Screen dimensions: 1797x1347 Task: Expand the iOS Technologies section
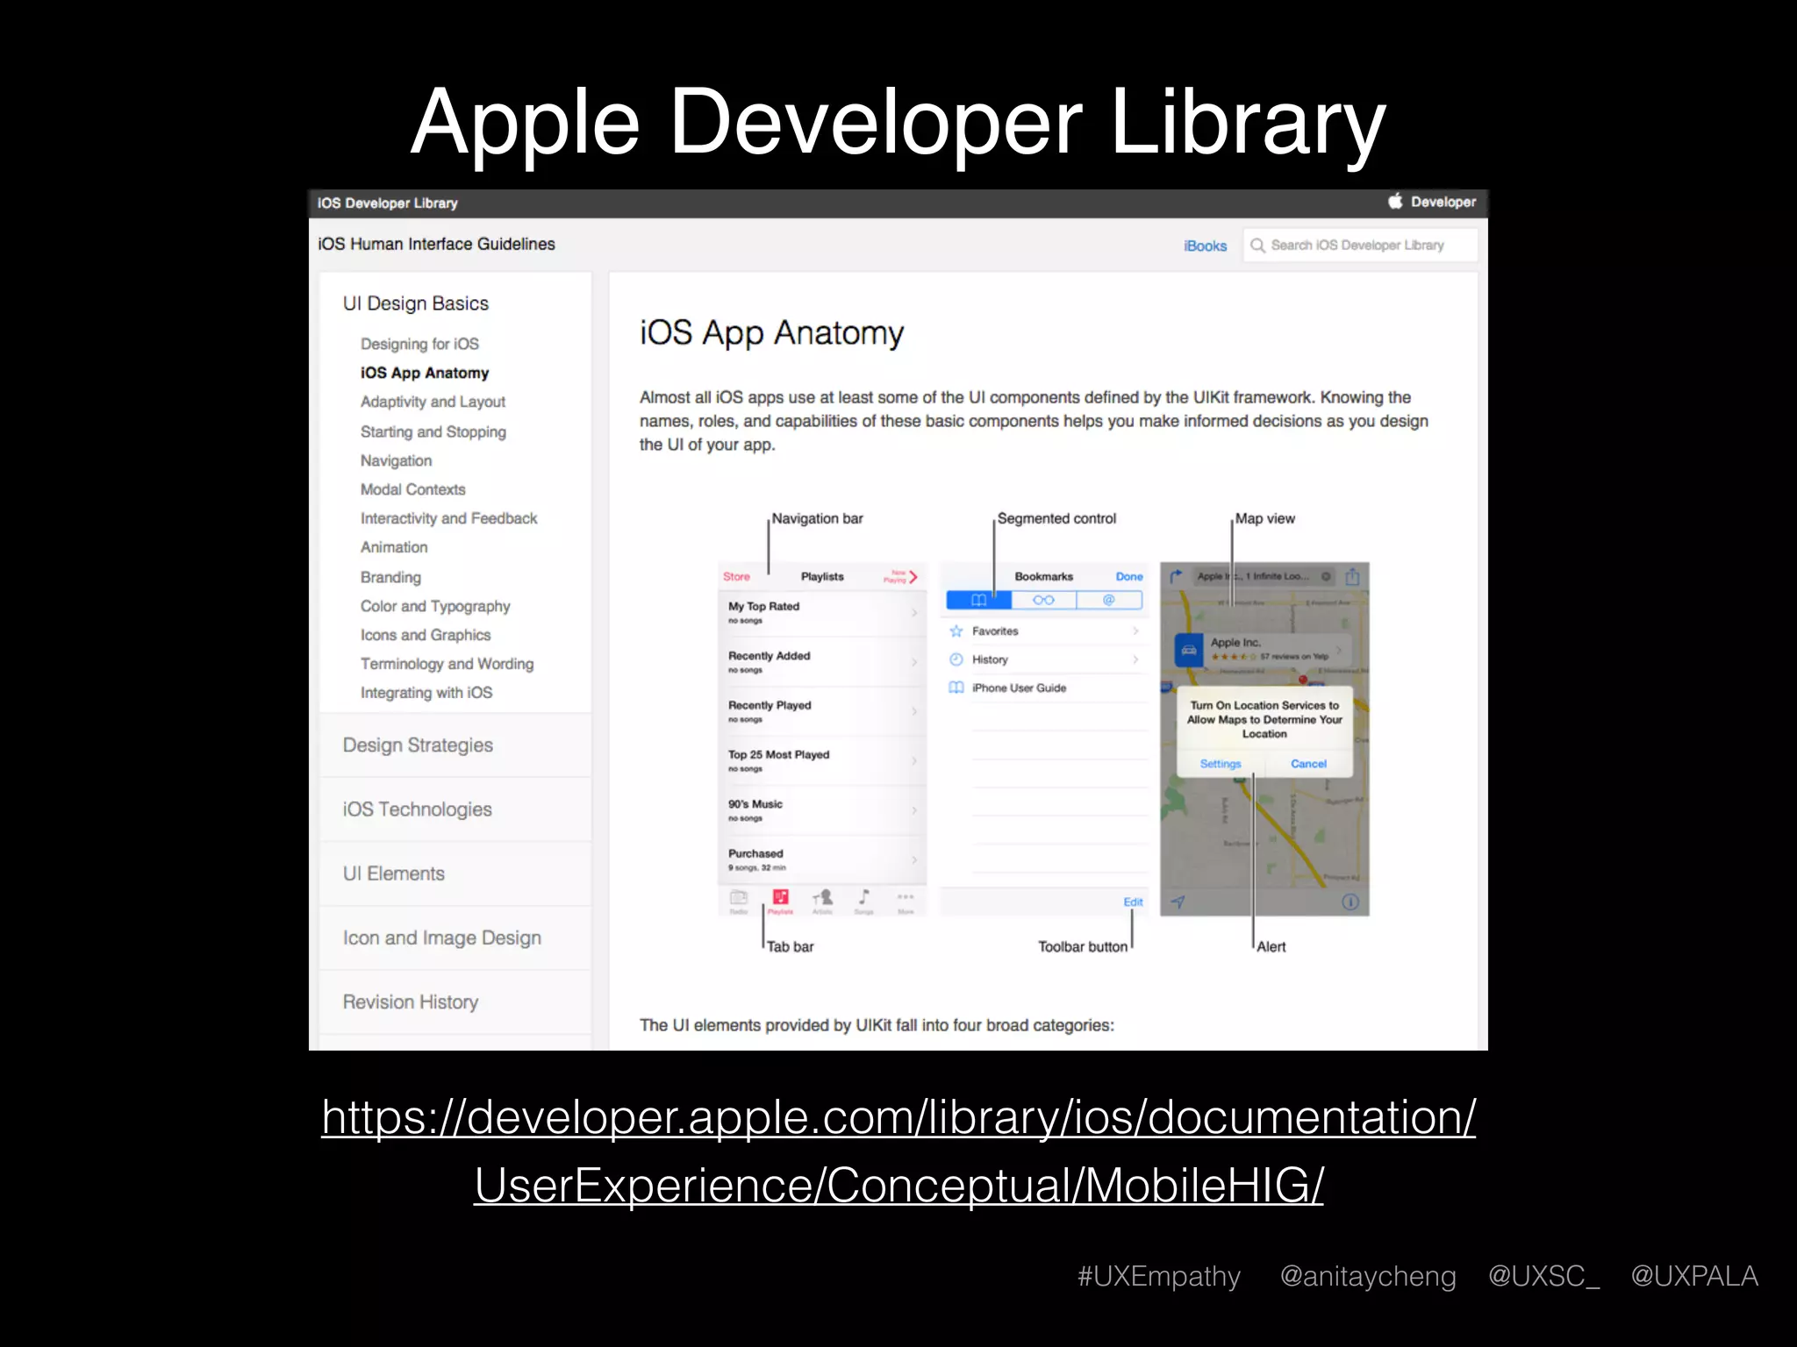point(417,809)
